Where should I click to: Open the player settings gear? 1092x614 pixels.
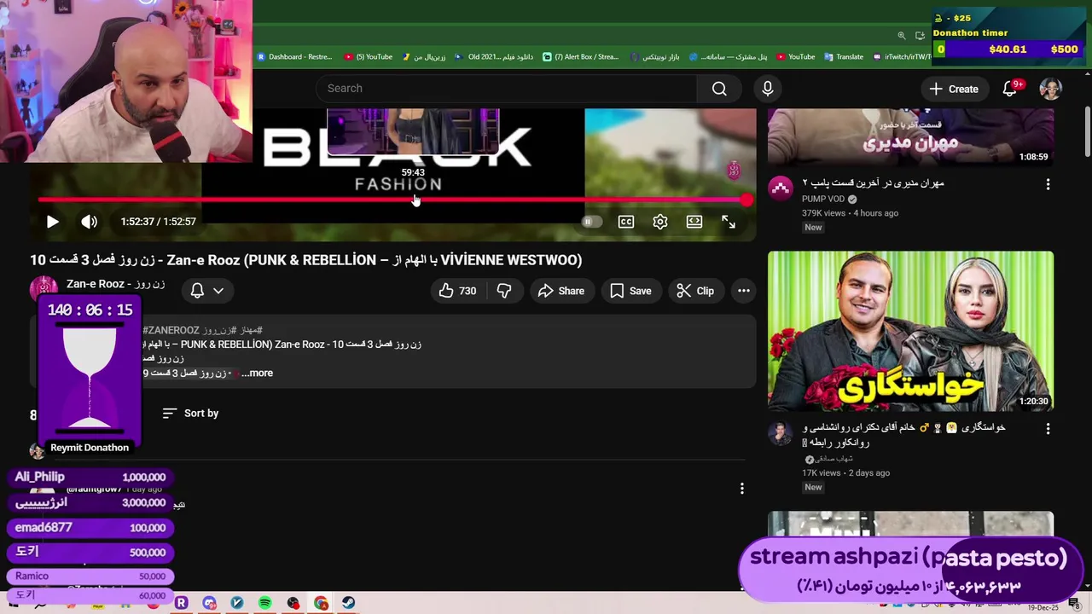660,222
